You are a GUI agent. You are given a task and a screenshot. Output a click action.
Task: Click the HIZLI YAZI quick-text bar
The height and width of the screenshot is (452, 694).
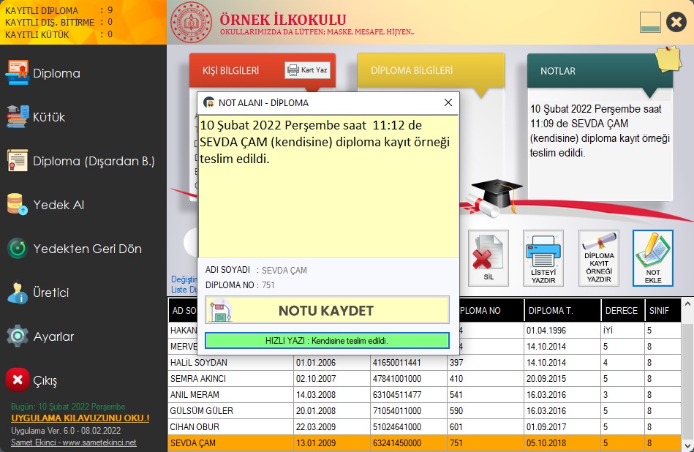point(327,341)
